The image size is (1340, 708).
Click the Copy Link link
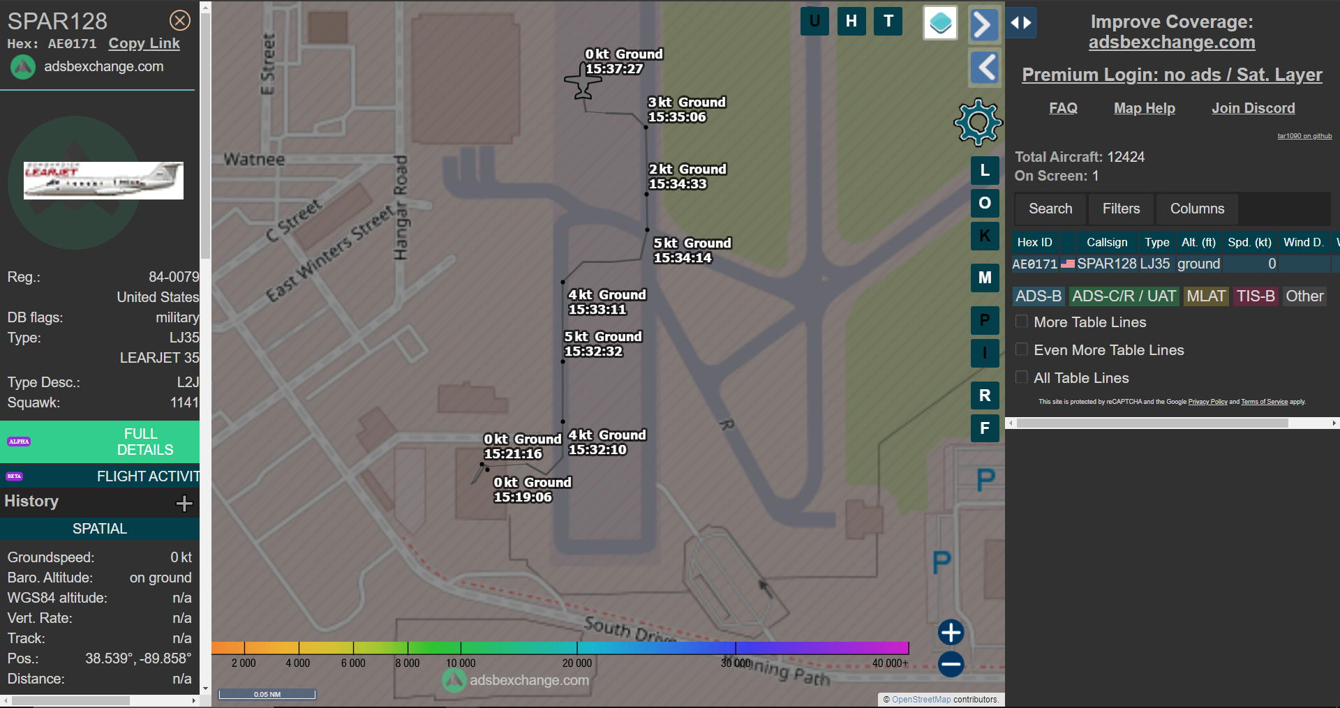(x=144, y=43)
